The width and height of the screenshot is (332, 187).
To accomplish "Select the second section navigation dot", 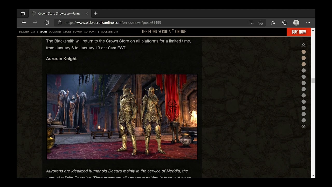I will tap(303, 58).
